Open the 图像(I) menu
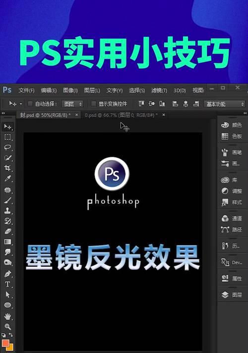Image resolution: width=248 pixels, height=353 pixels. [x=70, y=90]
